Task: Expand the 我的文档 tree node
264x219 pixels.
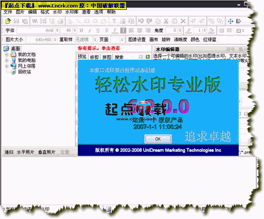Action: [7, 54]
